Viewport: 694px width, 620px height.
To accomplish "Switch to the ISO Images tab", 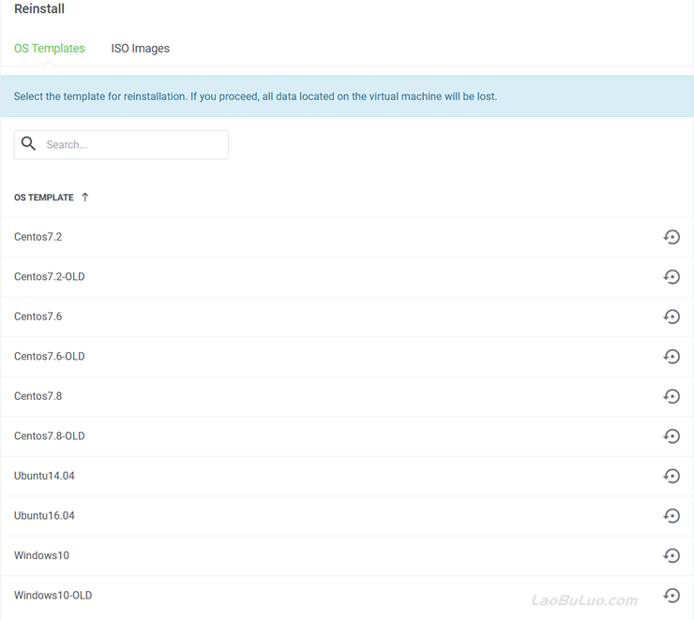I will coord(140,48).
